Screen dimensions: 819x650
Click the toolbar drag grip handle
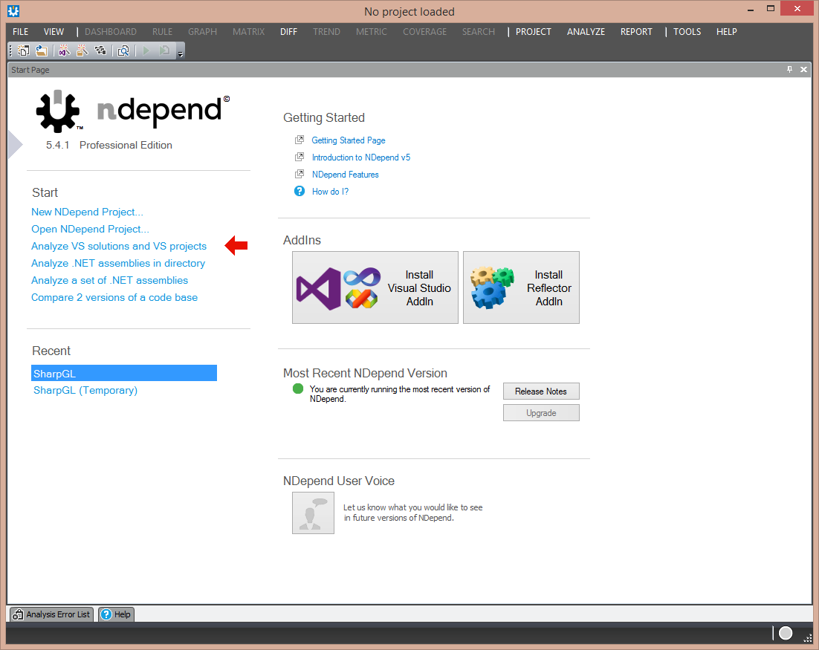tap(10, 51)
